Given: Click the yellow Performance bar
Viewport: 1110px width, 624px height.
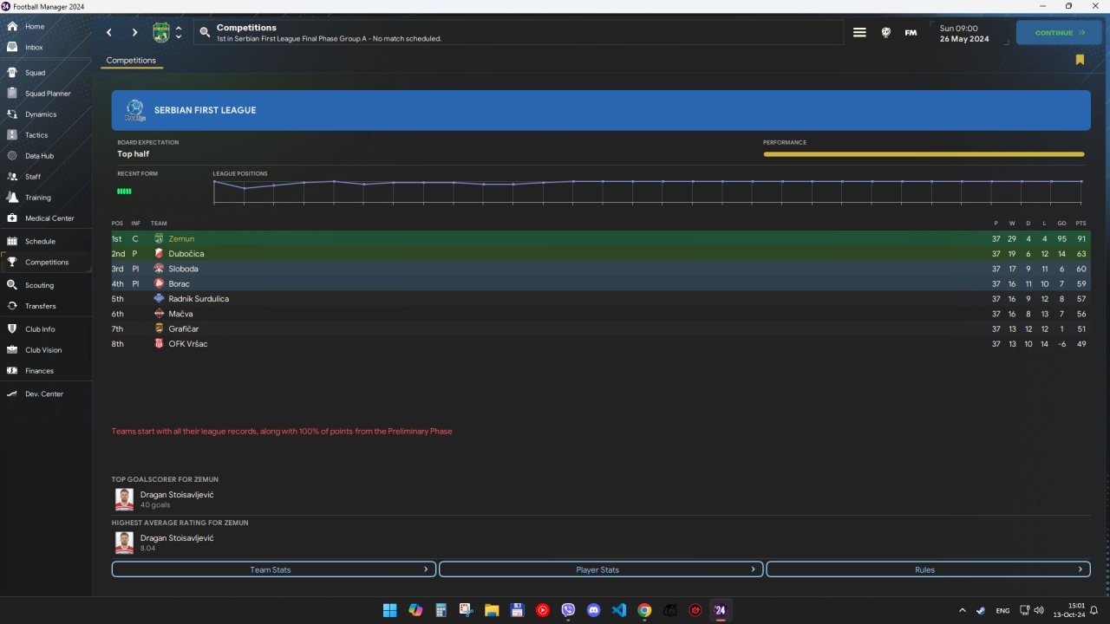Looking at the screenshot, I should coord(924,154).
